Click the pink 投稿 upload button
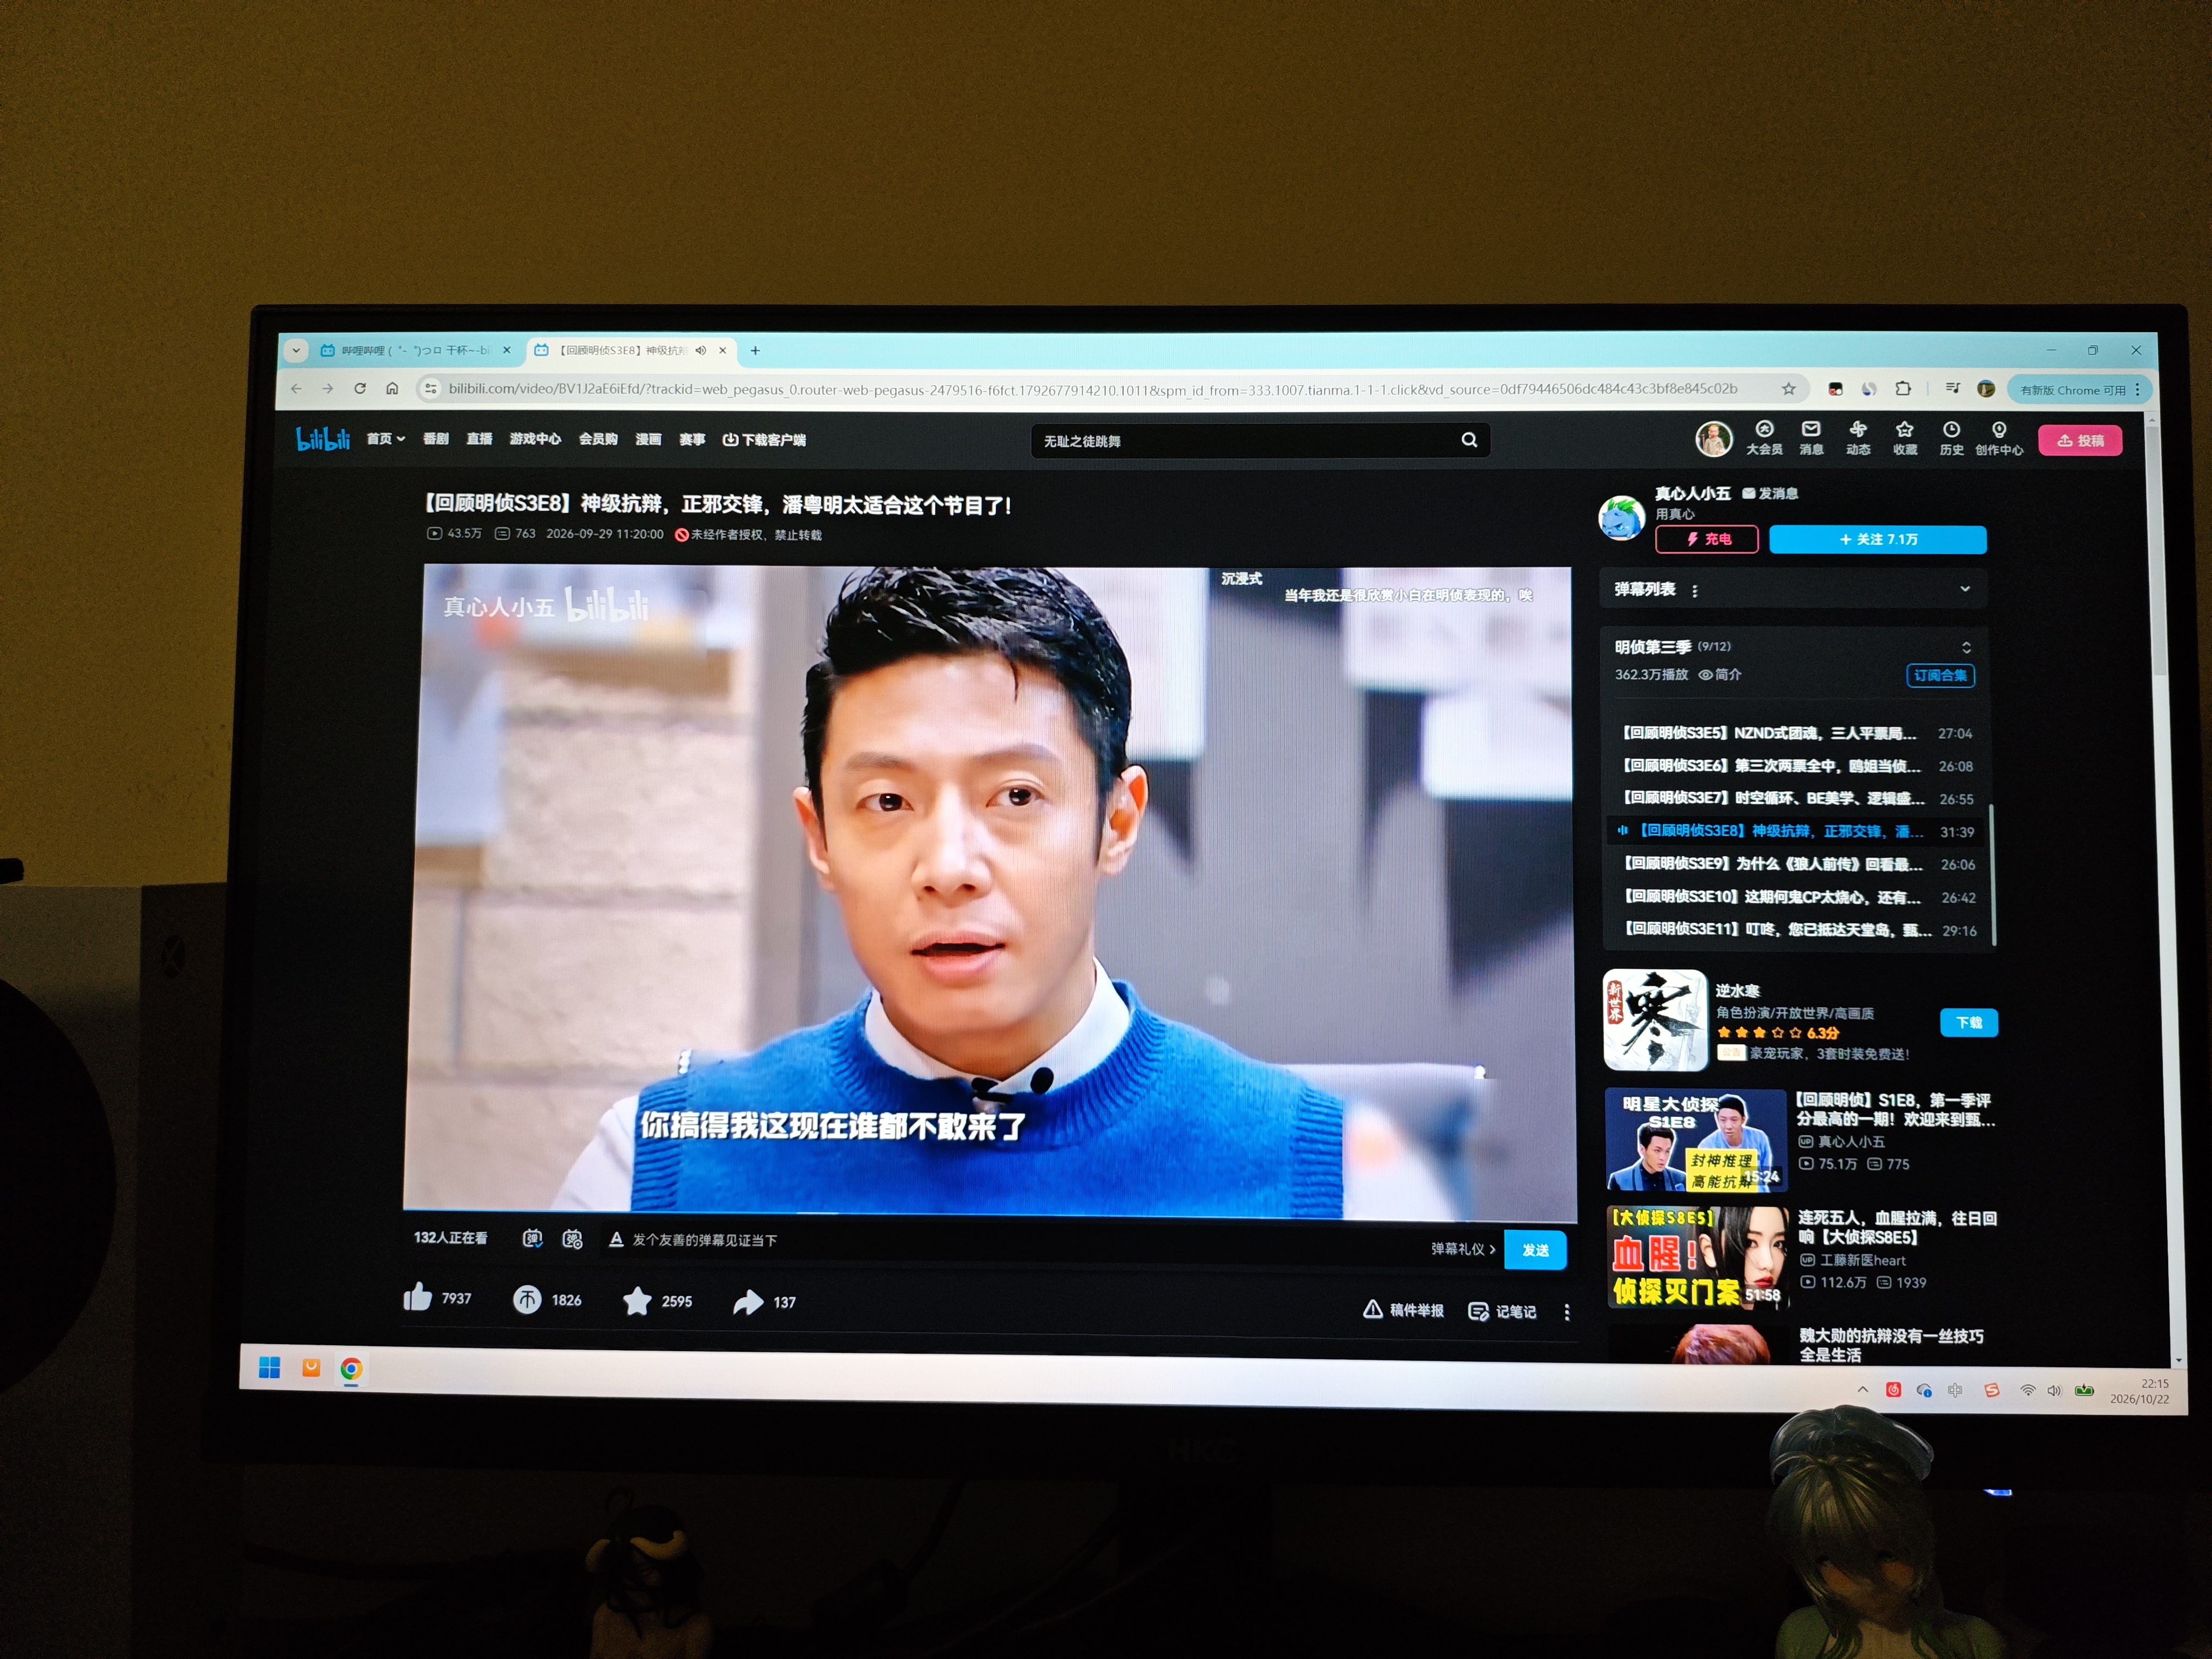 [2080, 440]
